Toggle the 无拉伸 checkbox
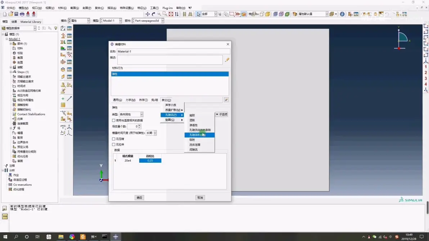 (x=114, y=144)
